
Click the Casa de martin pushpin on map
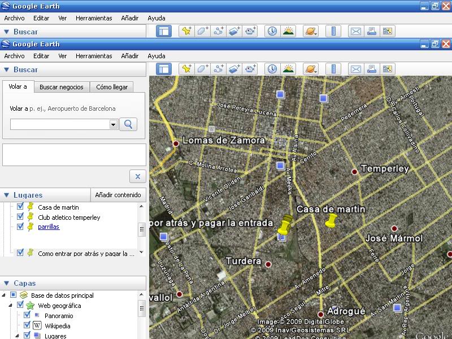click(331, 221)
